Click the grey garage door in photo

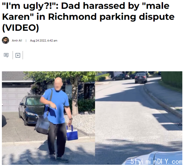[x=15, y=99]
